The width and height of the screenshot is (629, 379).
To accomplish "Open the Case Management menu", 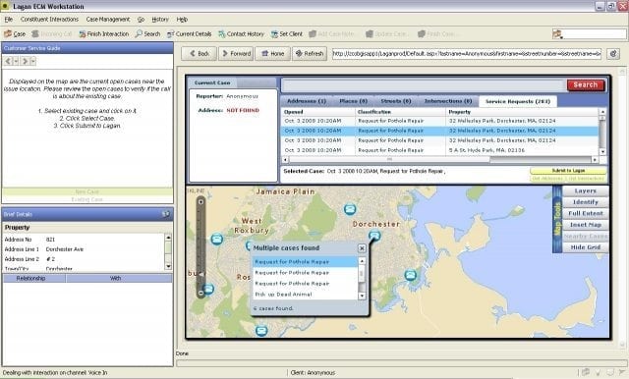I will pyautogui.click(x=108, y=20).
